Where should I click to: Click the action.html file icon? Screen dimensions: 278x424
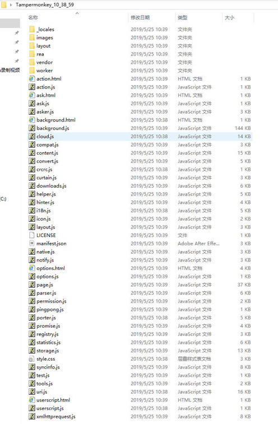click(x=32, y=78)
